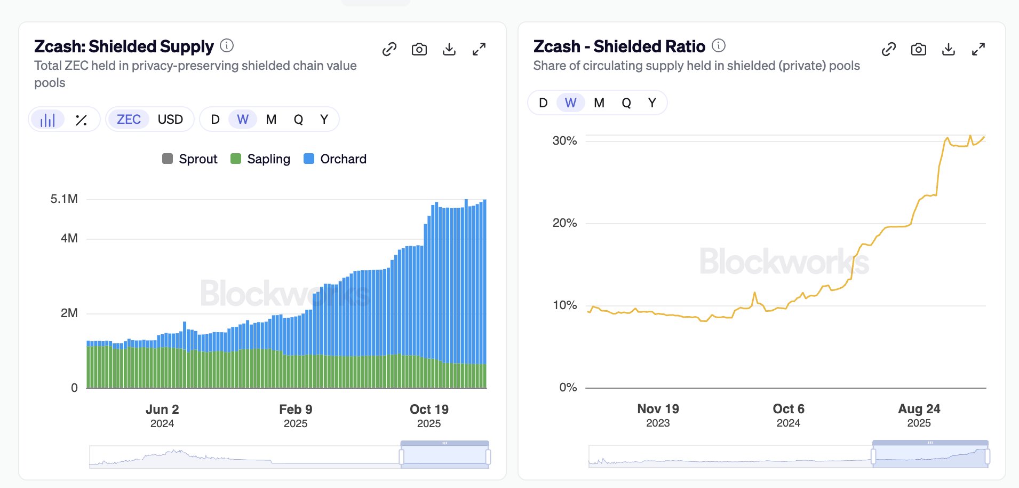Copy link for Shielded Ratio chart
This screenshot has height=488, width=1019.
click(889, 50)
